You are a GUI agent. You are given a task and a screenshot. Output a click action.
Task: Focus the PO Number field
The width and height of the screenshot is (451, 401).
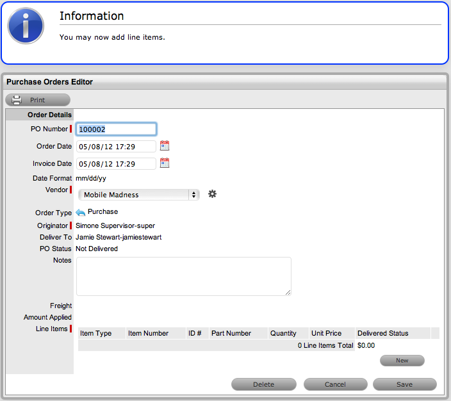(116, 129)
